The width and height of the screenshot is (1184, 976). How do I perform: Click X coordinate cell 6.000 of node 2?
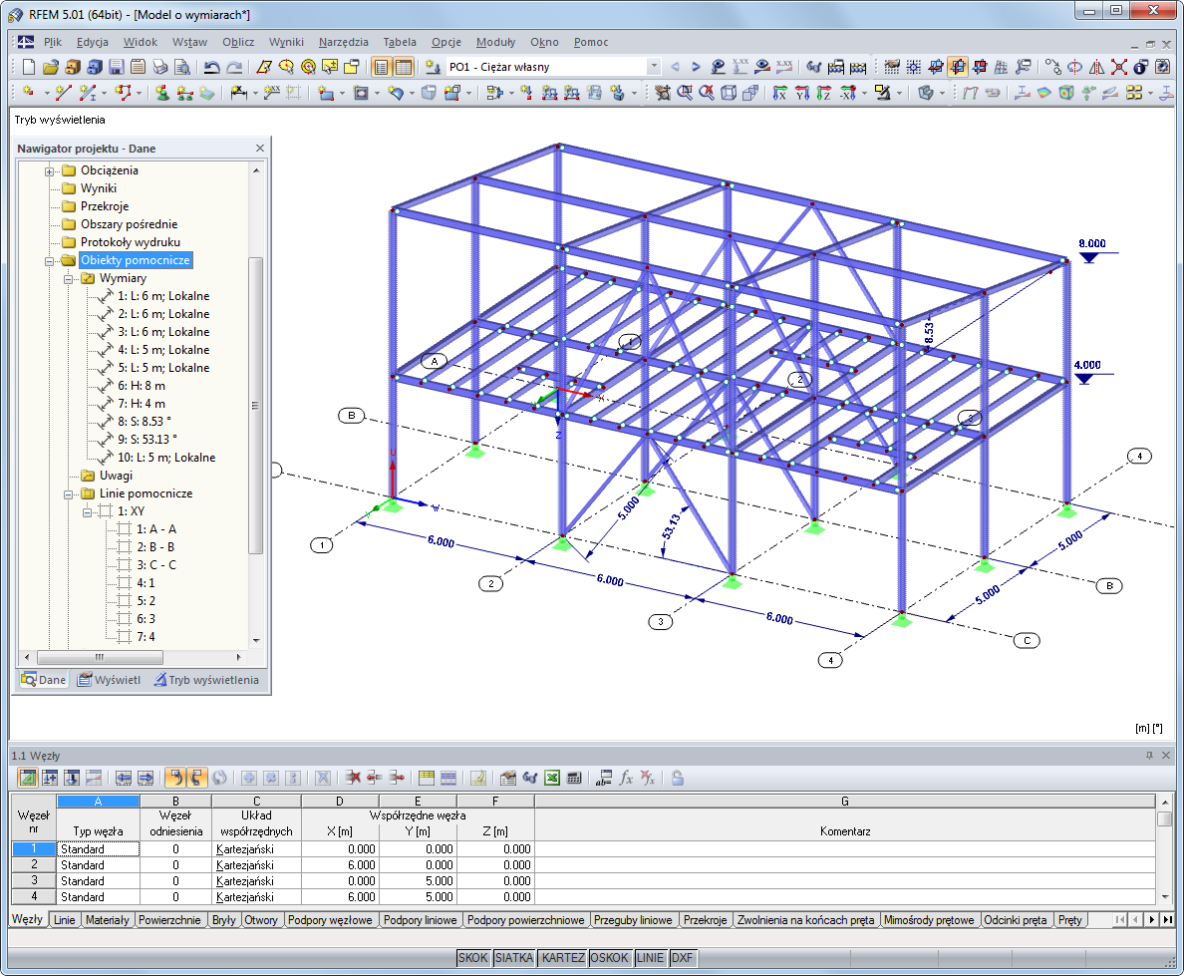tap(340, 865)
